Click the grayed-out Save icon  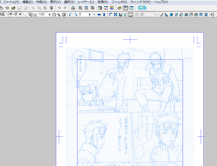pos(19,8)
